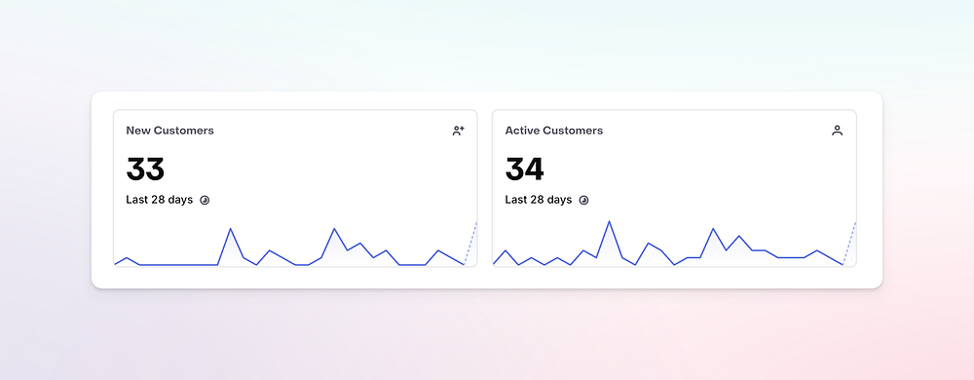Click the small first bump starting New Customers sparkline
Viewport: 974px width, 380px height.
[x=127, y=258]
